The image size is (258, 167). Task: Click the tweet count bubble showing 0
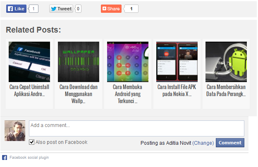[x=78, y=9]
